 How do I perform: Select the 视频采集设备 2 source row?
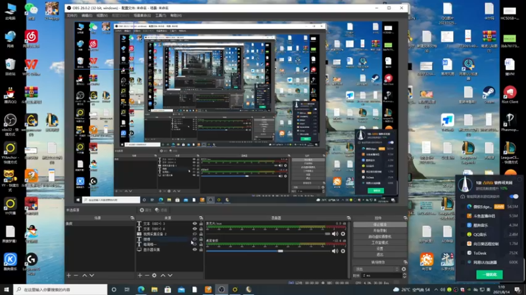point(170,234)
